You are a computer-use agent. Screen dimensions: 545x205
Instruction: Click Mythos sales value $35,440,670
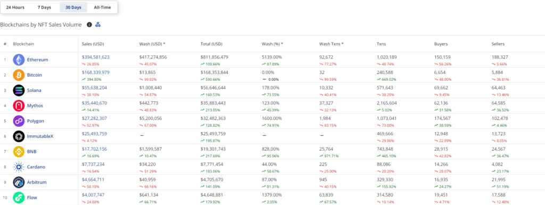95,103
